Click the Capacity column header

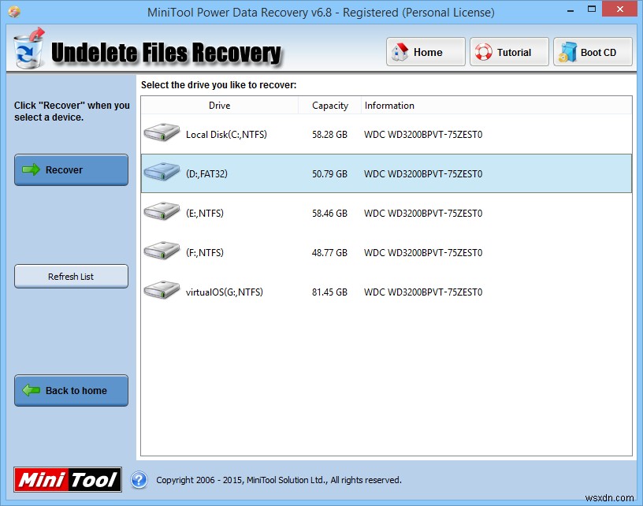(329, 105)
